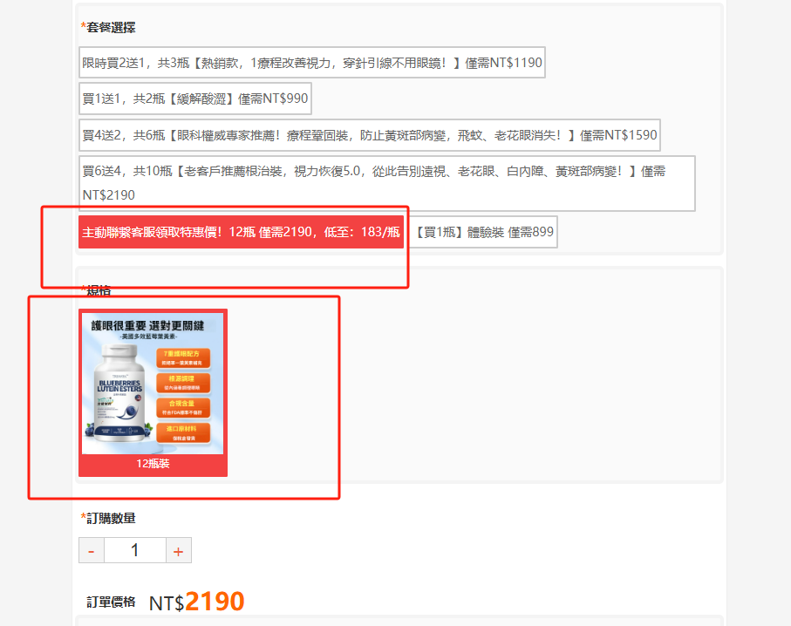This screenshot has width=791, height=626.
Task: Choose the buy 1 get 1 NT$990 package
Action: pos(194,99)
